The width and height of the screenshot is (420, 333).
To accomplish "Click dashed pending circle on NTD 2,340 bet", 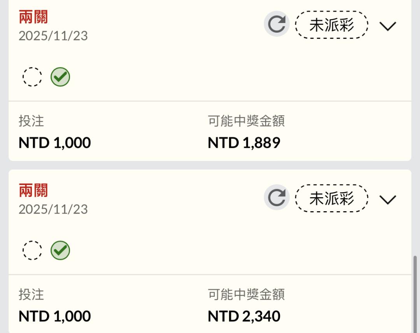I will click(x=32, y=250).
